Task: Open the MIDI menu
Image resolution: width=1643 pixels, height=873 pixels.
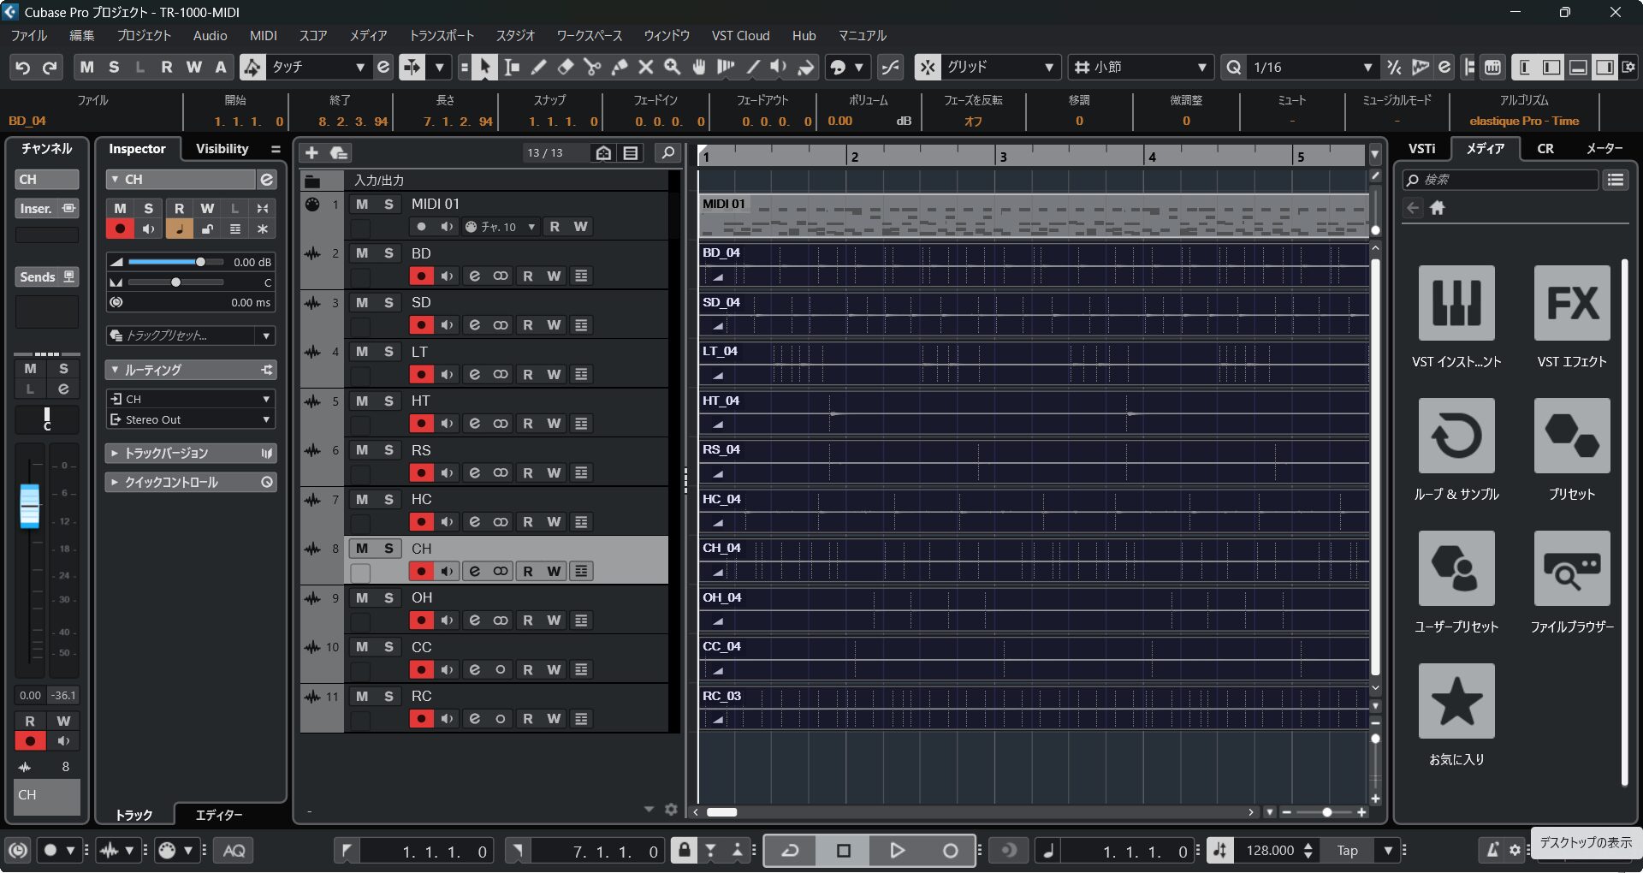Action: click(263, 36)
